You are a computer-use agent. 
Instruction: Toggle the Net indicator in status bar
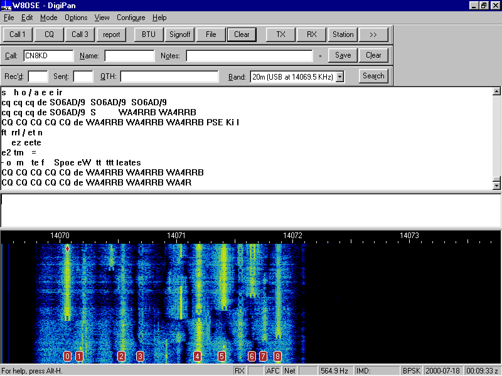click(289, 370)
